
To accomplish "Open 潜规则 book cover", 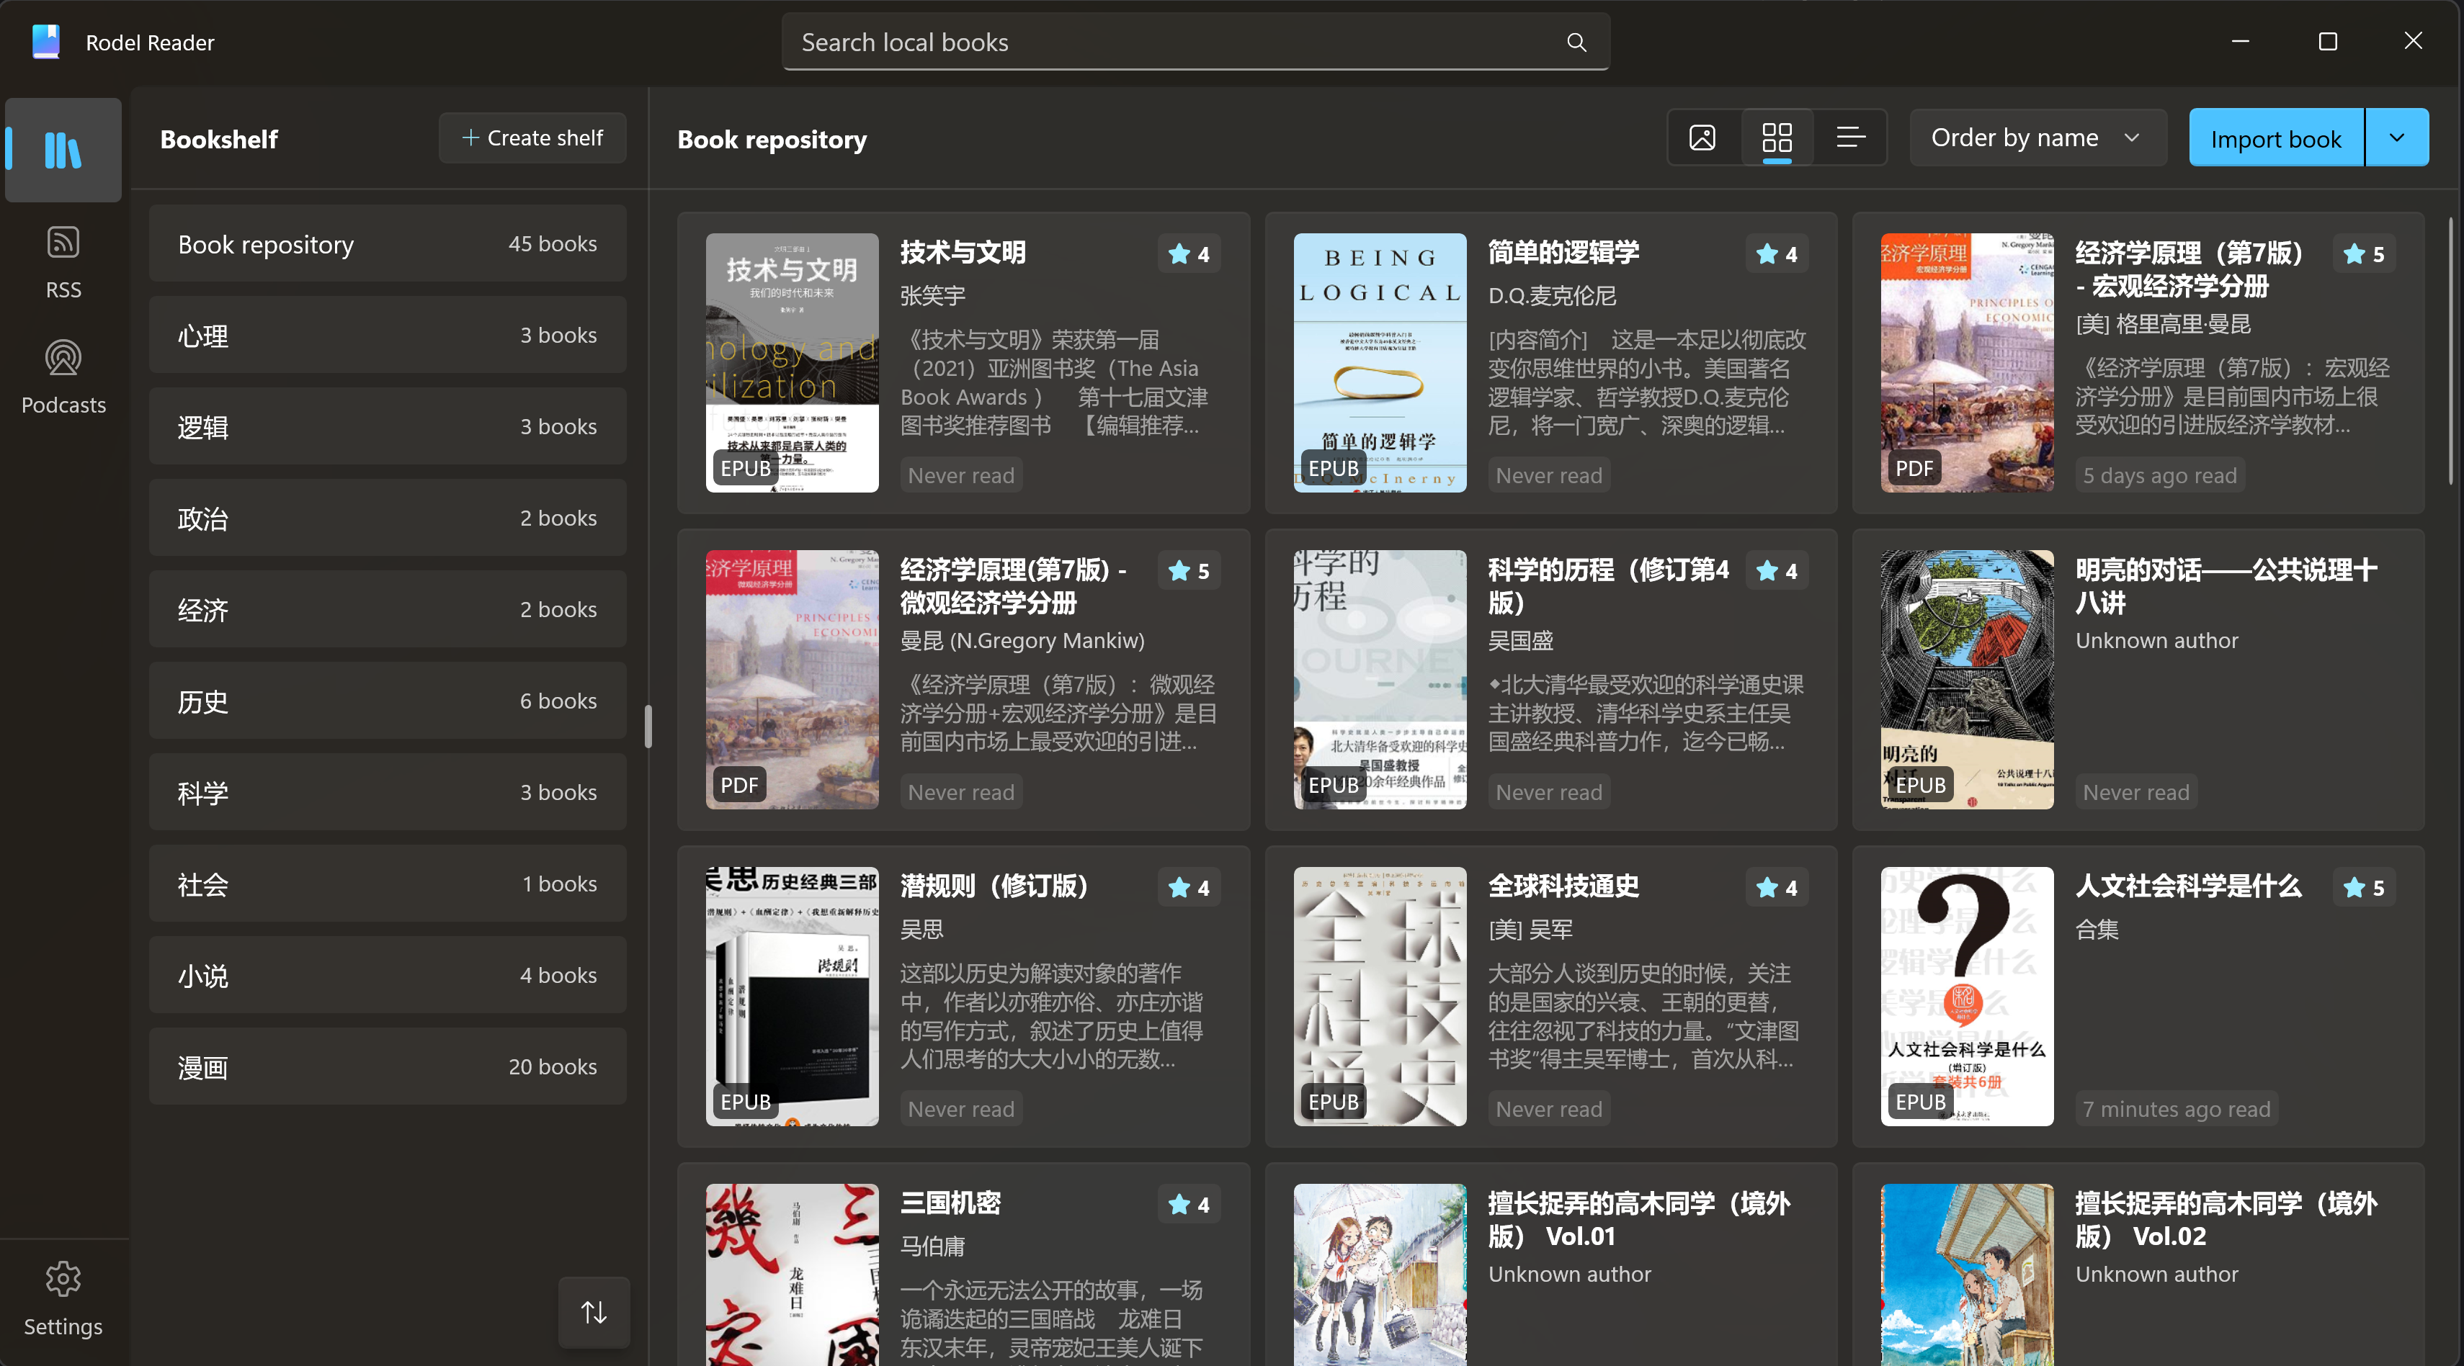I will [x=792, y=996].
